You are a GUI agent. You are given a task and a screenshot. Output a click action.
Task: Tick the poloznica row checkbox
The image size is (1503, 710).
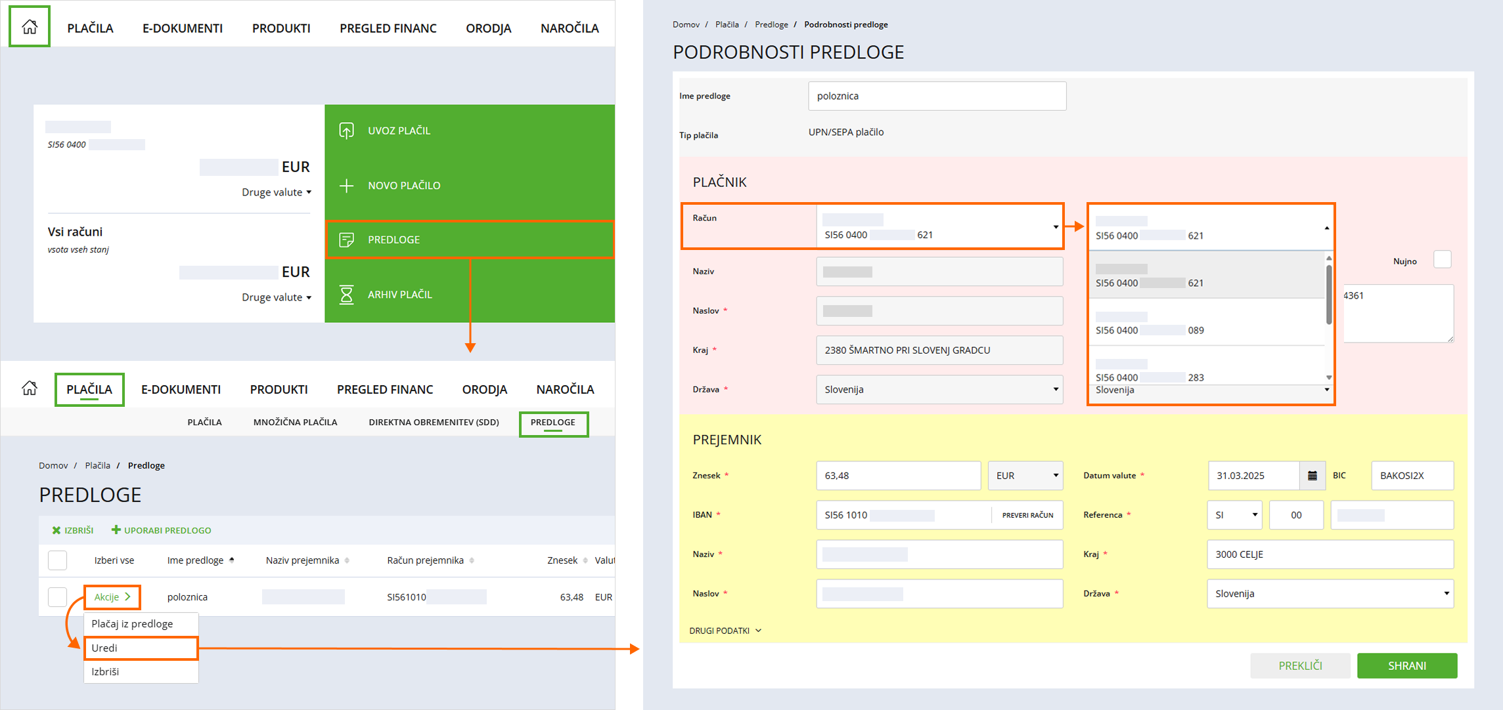tap(58, 596)
